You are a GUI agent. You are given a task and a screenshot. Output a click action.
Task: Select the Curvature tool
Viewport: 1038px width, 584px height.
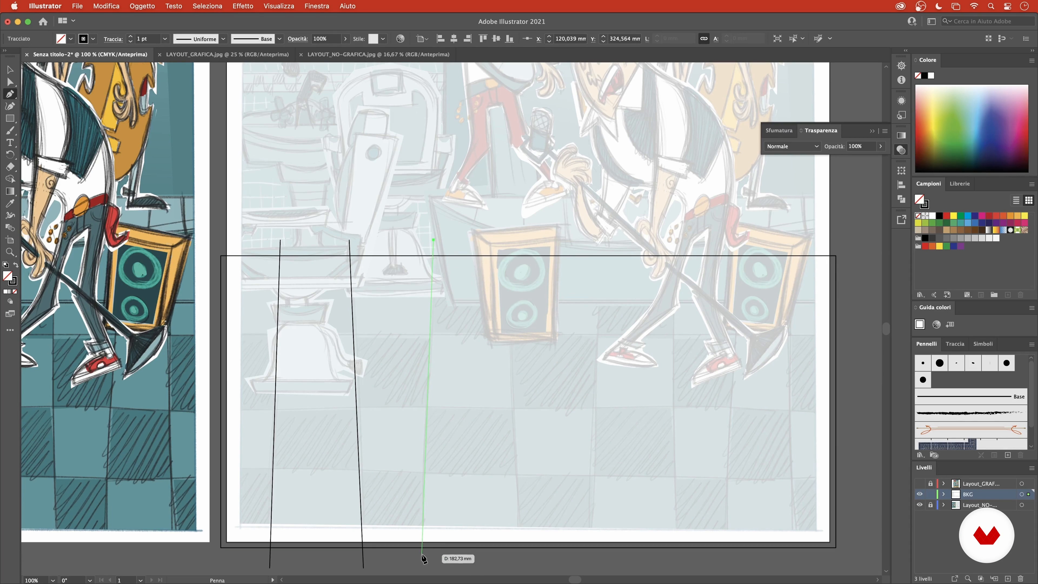[10, 107]
